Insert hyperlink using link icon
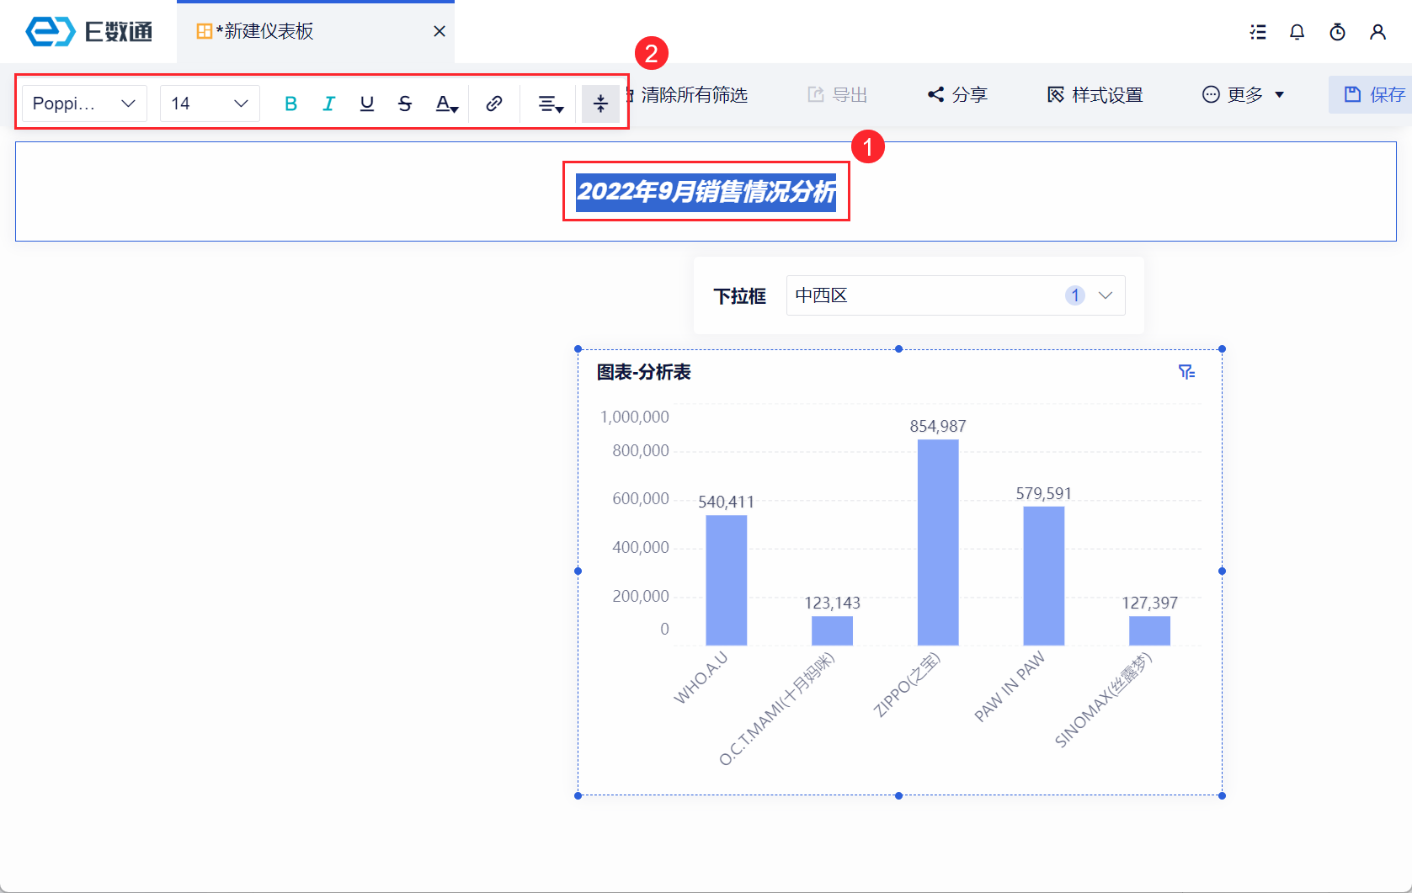This screenshot has width=1412, height=893. pyautogui.click(x=494, y=104)
